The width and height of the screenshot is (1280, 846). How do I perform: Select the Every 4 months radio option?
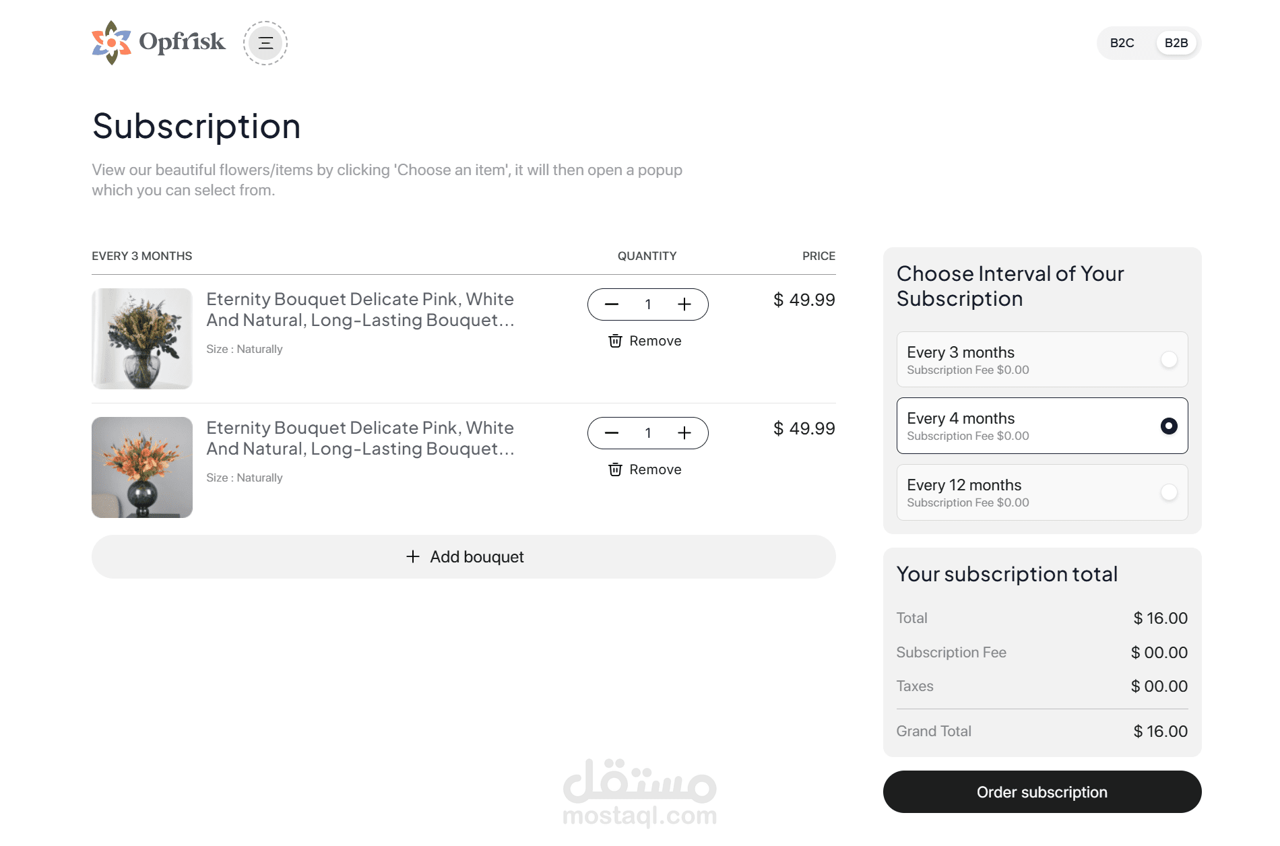[x=1170, y=426]
